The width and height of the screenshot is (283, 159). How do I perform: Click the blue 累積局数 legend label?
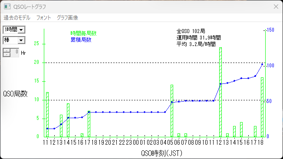tap(81, 40)
